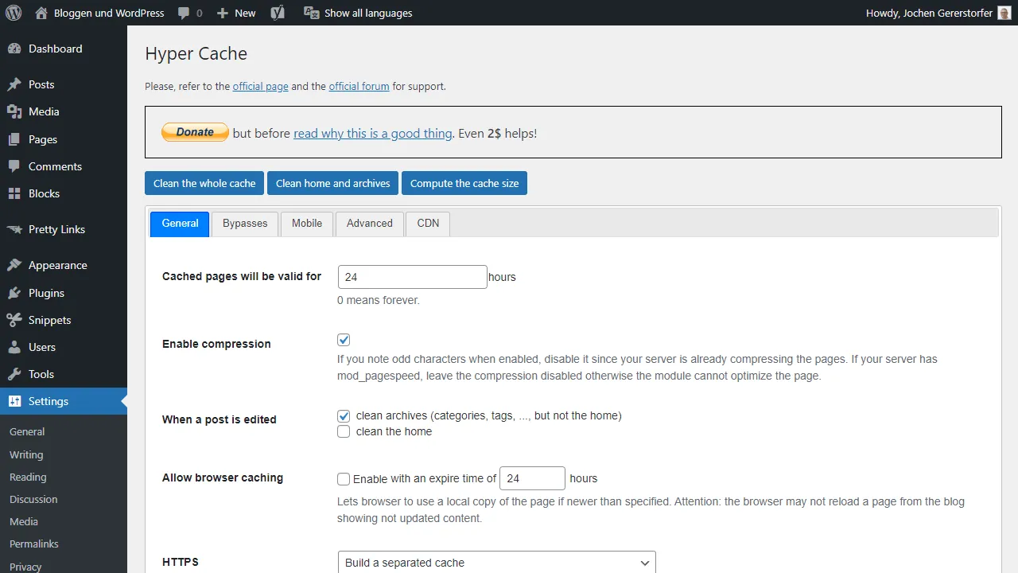Open the official page link
Image resolution: width=1018 pixels, height=573 pixels.
click(261, 86)
